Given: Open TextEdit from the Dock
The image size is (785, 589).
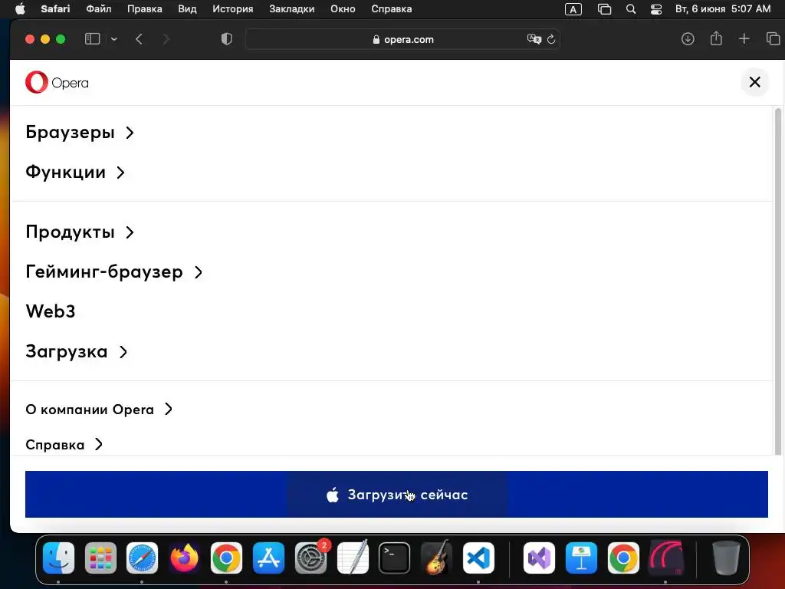Looking at the screenshot, I should pyautogui.click(x=353, y=558).
